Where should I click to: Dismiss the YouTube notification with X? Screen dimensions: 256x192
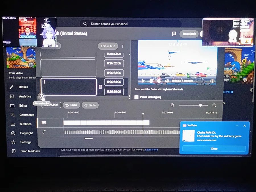[x=245, y=126]
